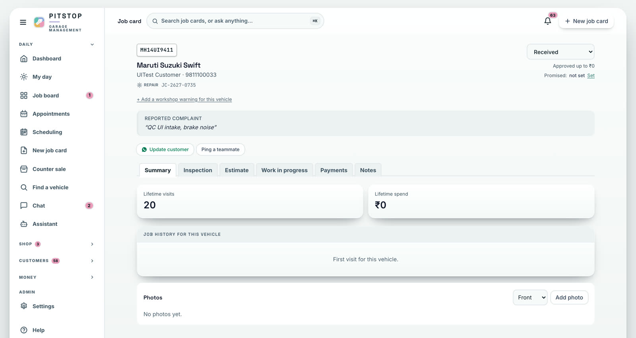Viewport: 636px width, 338px height.
Task: Expand the CUSTOMERS section
Action: point(56,261)
